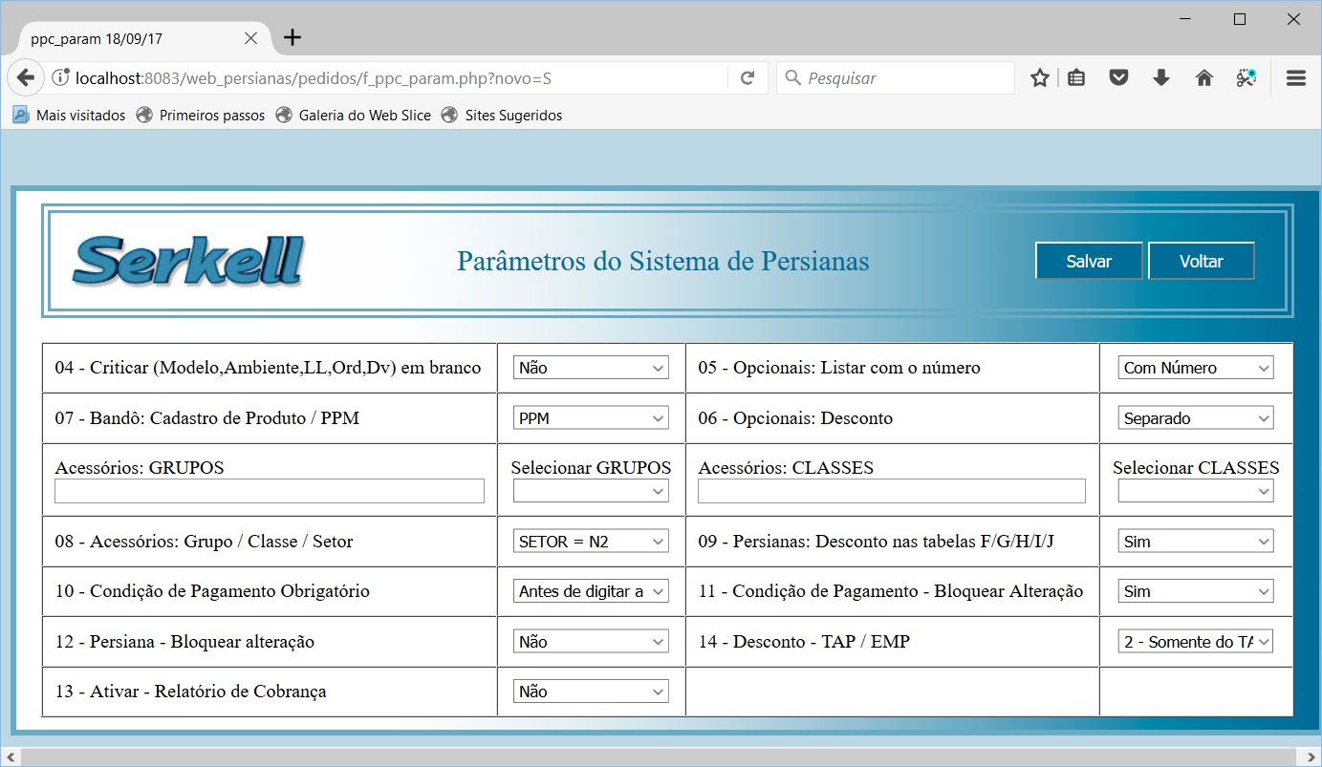Open the 06 - Opcionais Desconto Separado dropdown

pyautogui.click(x=1196, y=418)
